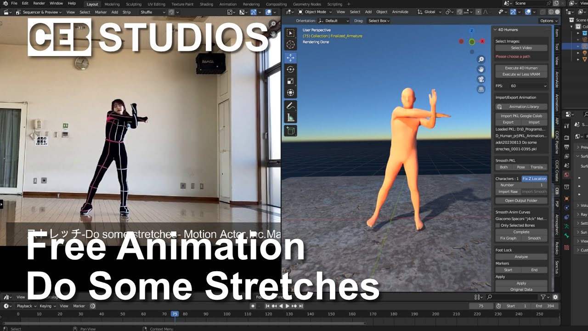Toggle Fix Z Location button
Image resolution: width=588 pixels, height=331 pixels.
pyautogui.click(x=535, y=178)
